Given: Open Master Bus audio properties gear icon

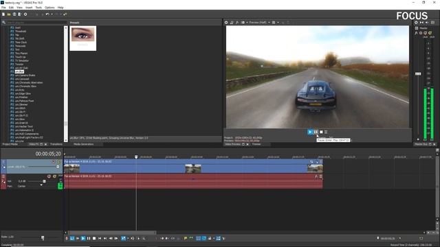Looking at the screenshot, I should (x=416, y=23).
